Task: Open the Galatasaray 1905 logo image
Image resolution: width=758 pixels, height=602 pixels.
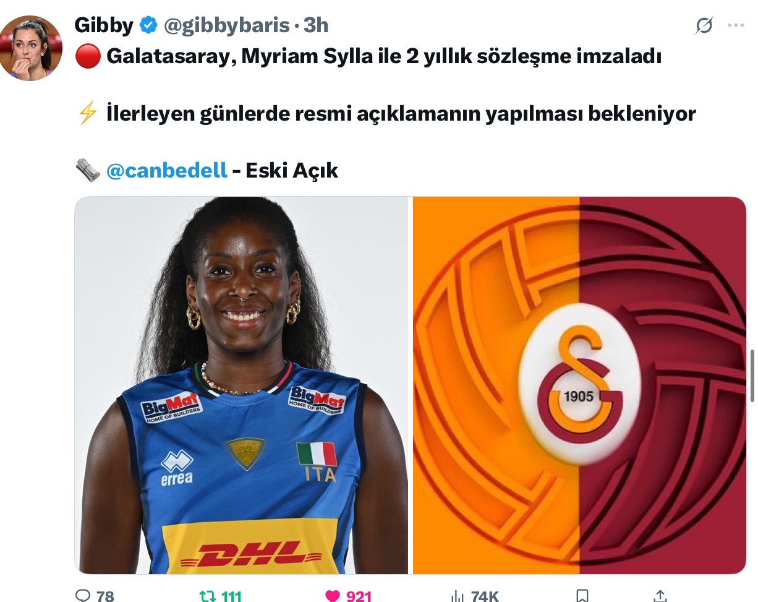Action: [579, 385]
